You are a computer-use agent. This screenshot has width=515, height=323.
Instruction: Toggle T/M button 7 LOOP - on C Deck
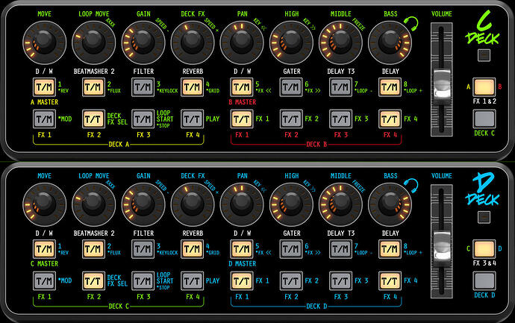click(340, 87)
